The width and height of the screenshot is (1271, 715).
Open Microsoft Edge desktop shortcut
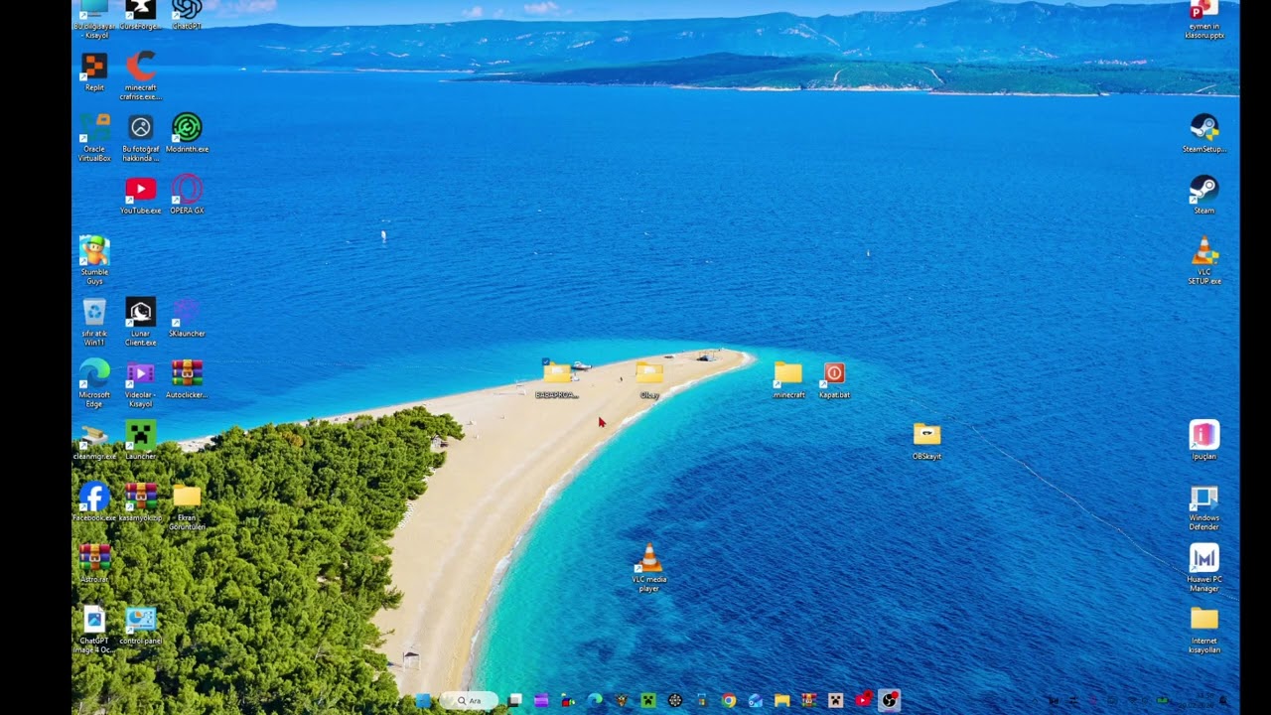tap(94, 383)
